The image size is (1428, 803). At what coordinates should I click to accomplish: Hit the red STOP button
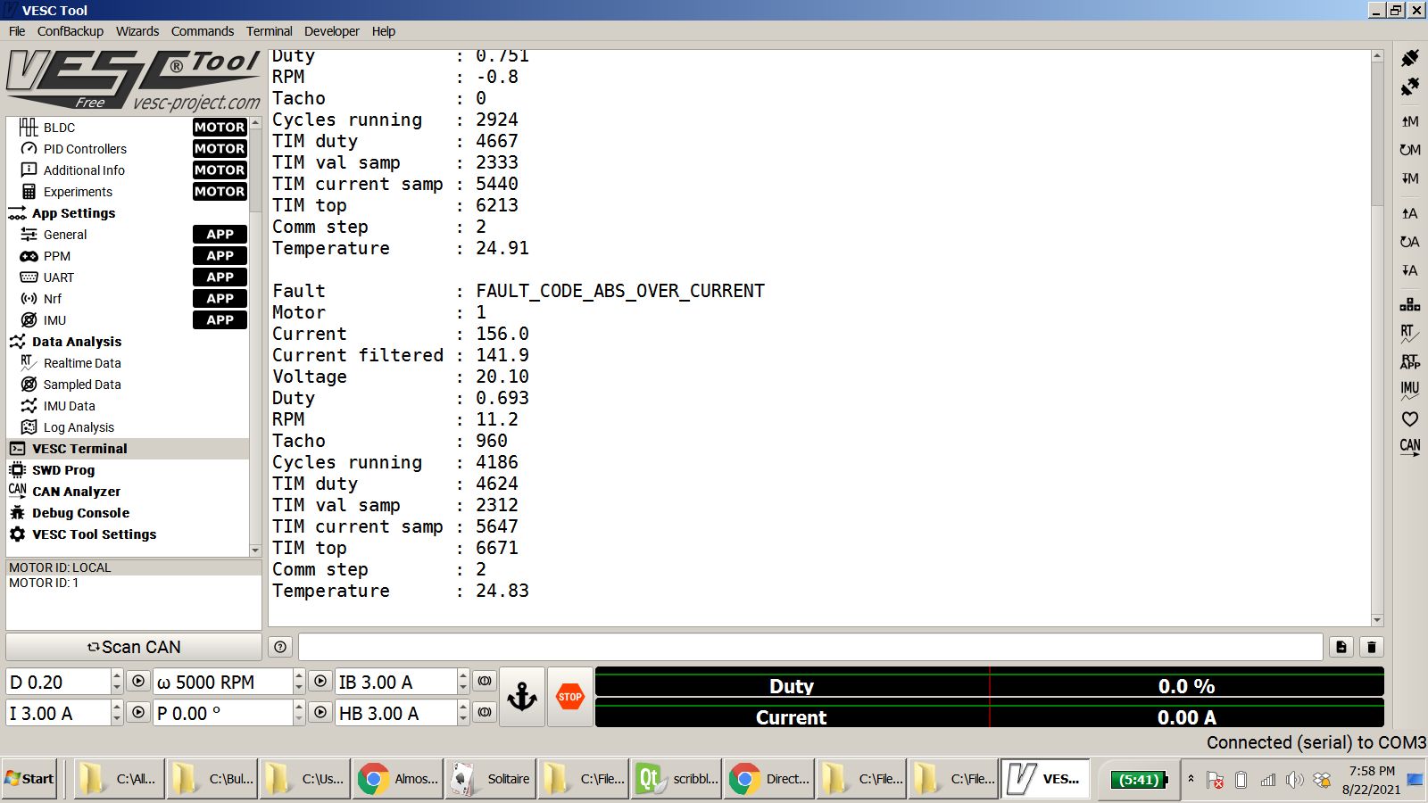570,697
